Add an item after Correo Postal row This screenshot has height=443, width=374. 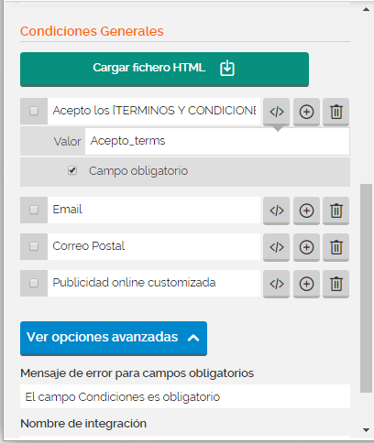pos(306,247)
